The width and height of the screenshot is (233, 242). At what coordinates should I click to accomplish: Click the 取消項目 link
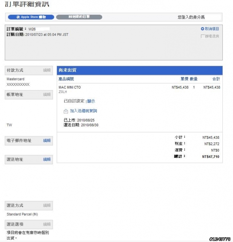(212, 29)
